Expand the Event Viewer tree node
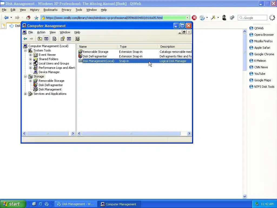Screen dimensions: 277x208 [30, 55]
